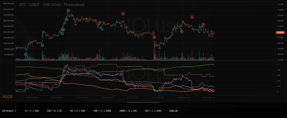Image resolution: width=287 pixels, height=118 pixels.
Task: Click the 70,000 price axis label
Action: [x=280, y=10]
